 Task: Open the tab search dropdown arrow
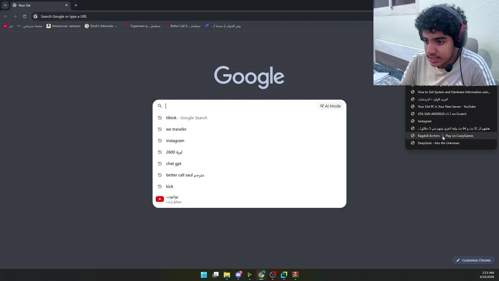coord(5,5)
